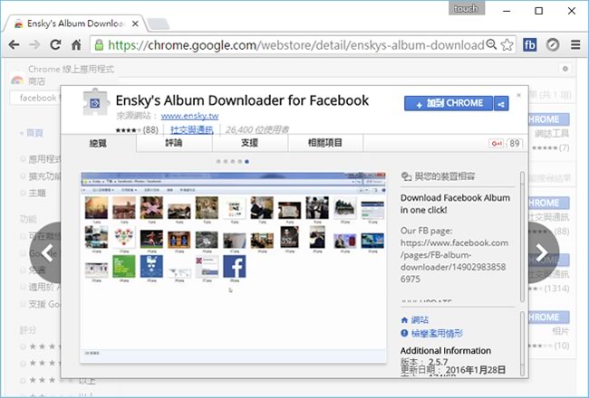Close the extension detail dialog

pos(518,95)
